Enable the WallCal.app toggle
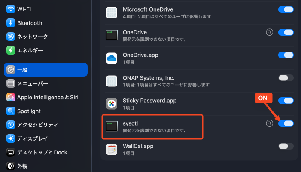Viewport: 301px width, 172px height. pyautogui.click(x=286, y=146)
